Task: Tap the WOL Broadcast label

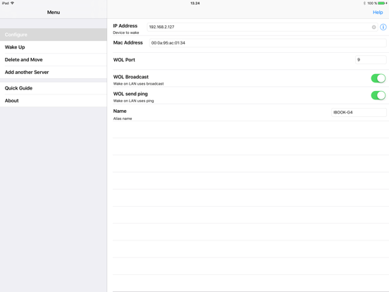Action: 131,77
